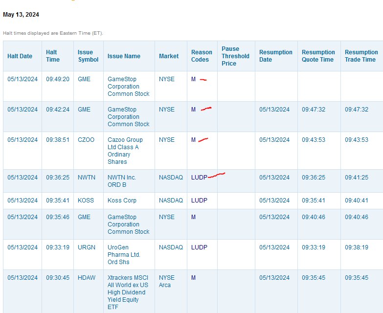
Task: Click resumption trade time 09:35:45
Action: click(357, 278)
